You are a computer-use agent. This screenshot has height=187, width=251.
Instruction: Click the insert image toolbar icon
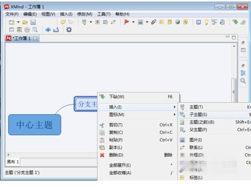click(x=140, y=22)
